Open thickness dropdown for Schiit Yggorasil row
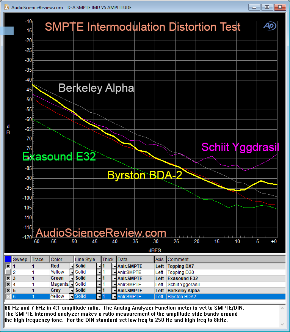This screenshot has height=332, width=290. click(114, 284)
